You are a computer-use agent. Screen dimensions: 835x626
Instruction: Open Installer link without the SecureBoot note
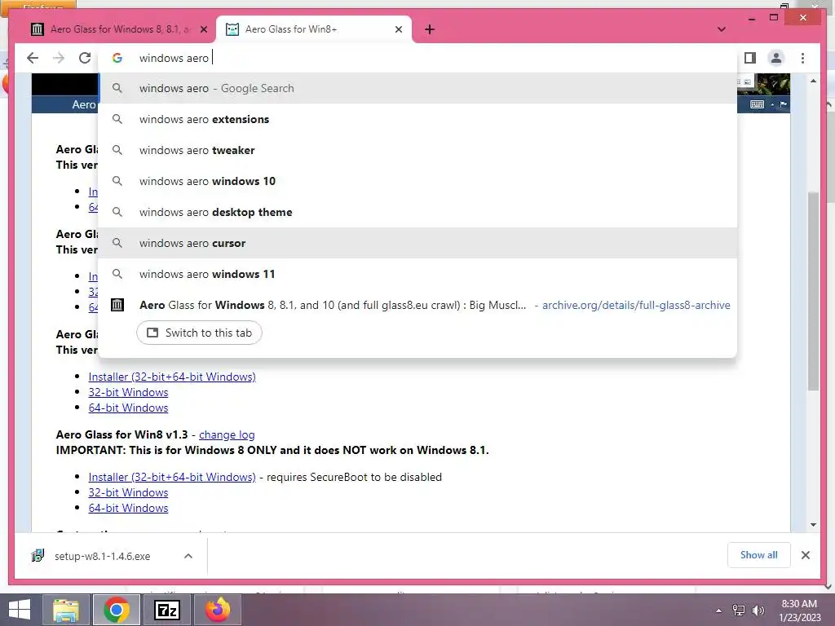tap(172, 377)
